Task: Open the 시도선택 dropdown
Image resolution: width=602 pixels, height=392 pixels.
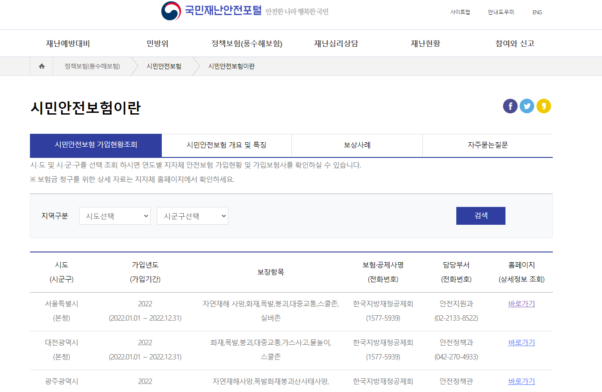Action: pyautogui.click(x=114, y=215)
